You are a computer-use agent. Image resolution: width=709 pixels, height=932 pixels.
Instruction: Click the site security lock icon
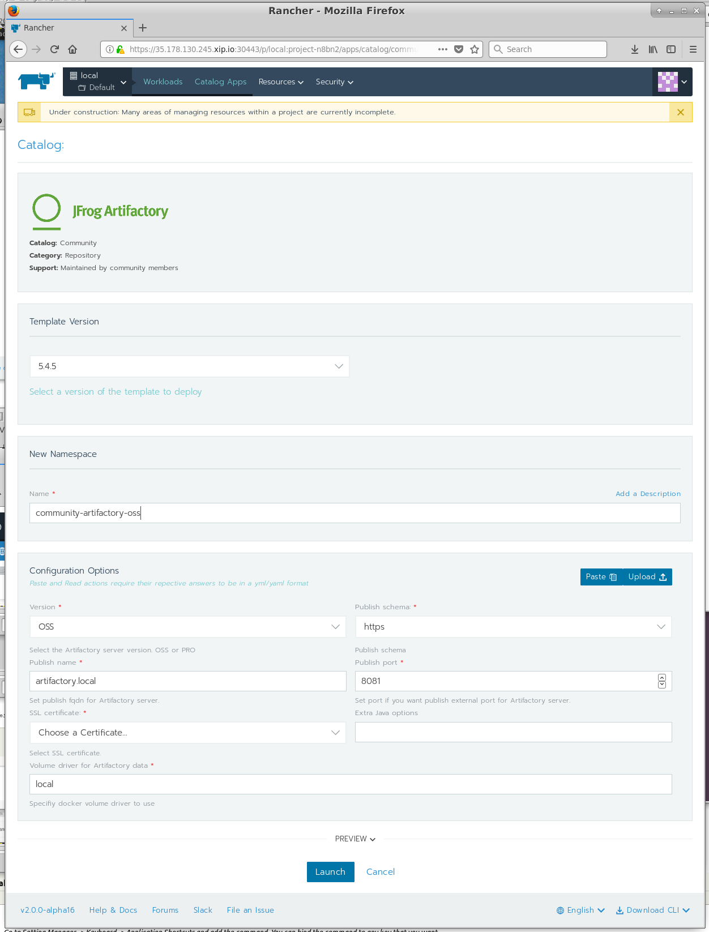click(x=120, y=49)
